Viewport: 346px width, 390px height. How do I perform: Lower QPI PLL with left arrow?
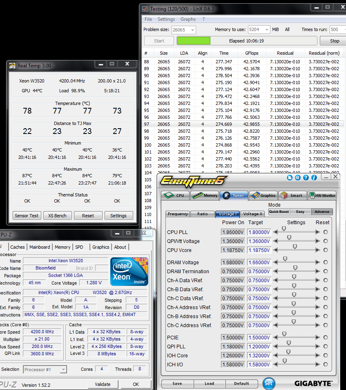click(275, 346)
